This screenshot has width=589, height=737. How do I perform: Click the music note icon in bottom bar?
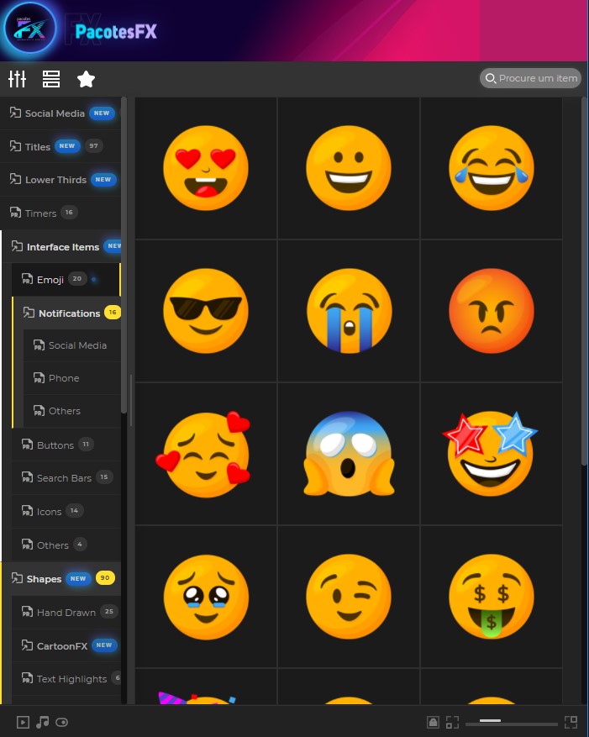tap(43, 722)
